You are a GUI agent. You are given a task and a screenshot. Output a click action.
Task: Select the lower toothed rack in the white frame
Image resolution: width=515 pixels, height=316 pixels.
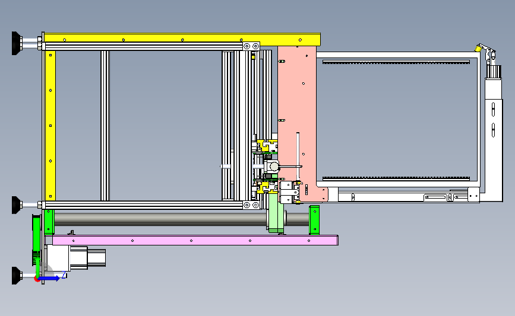coord(396,178)
